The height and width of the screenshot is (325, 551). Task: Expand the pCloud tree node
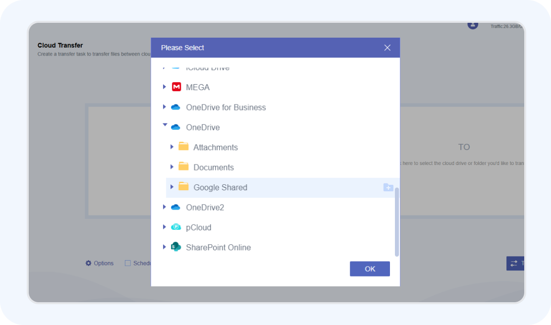[164, 227]
